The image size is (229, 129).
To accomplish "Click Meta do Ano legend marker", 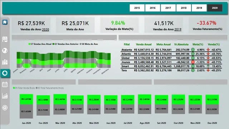I will 80,44.
